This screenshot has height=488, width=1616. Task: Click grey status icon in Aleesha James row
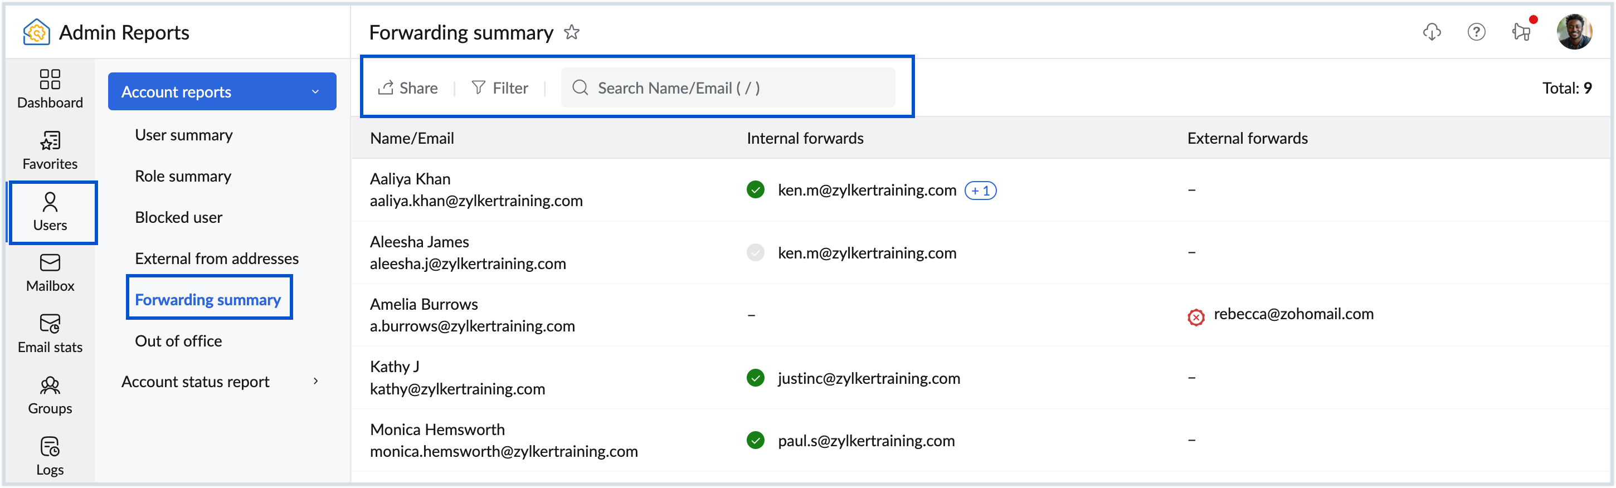(755, 252)
